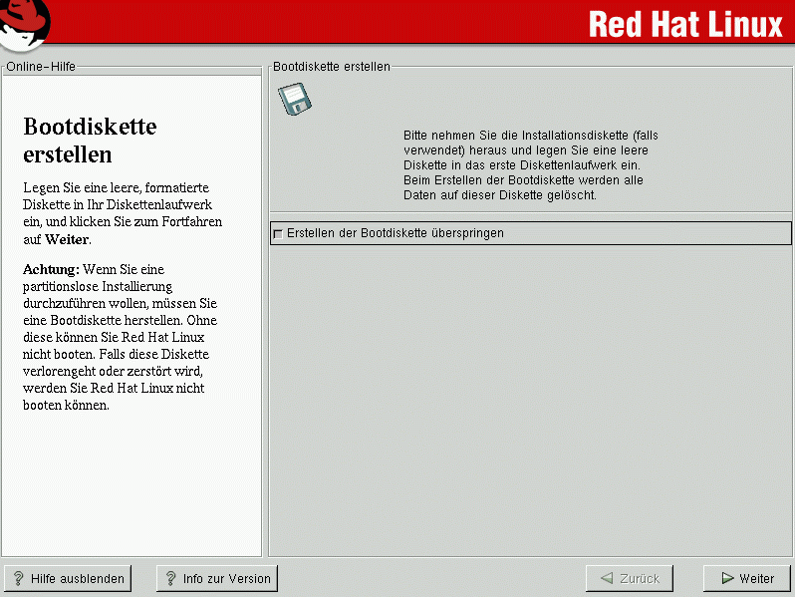The width and height of the screenshot is (795, 597).
Task: Click the instruction text beginning 'Bitte nehmen Sie'
Action: click(x=530, y=164)
